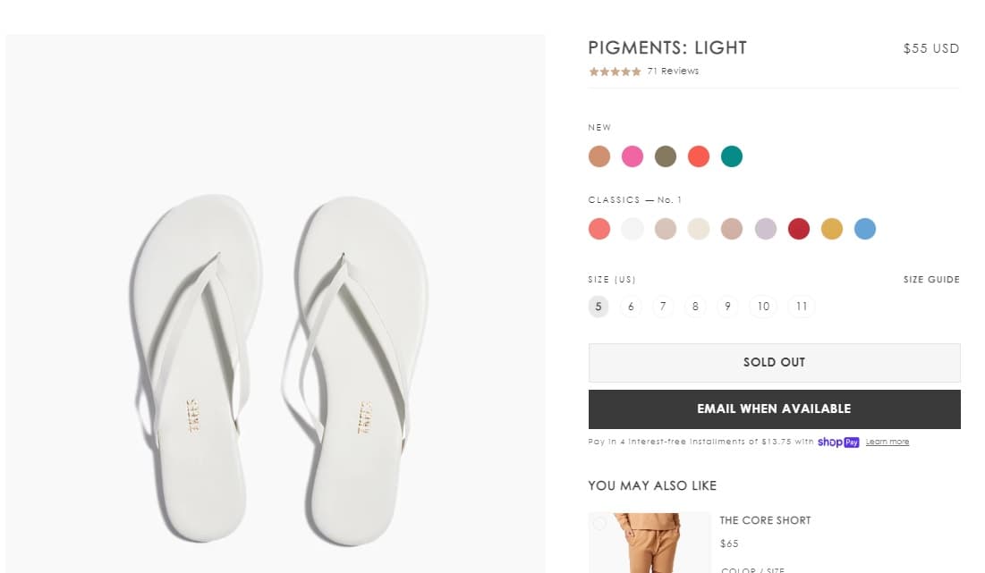Select the lavender swatch in Classics row
The image size is (985, 573).
(766, 229)
